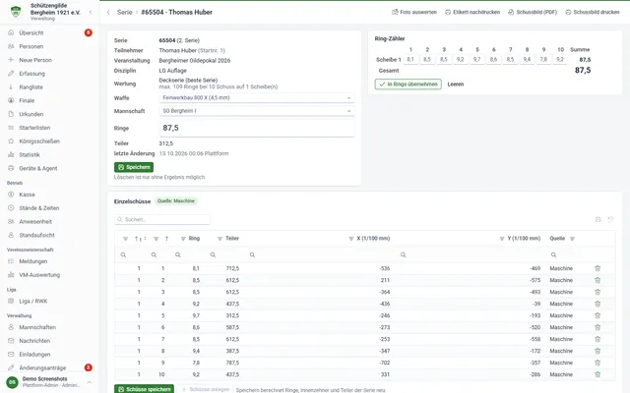Screen dimensions: 630x393
Task: Click the Anwesenheit people icon
Action: (x=11, y=221)
